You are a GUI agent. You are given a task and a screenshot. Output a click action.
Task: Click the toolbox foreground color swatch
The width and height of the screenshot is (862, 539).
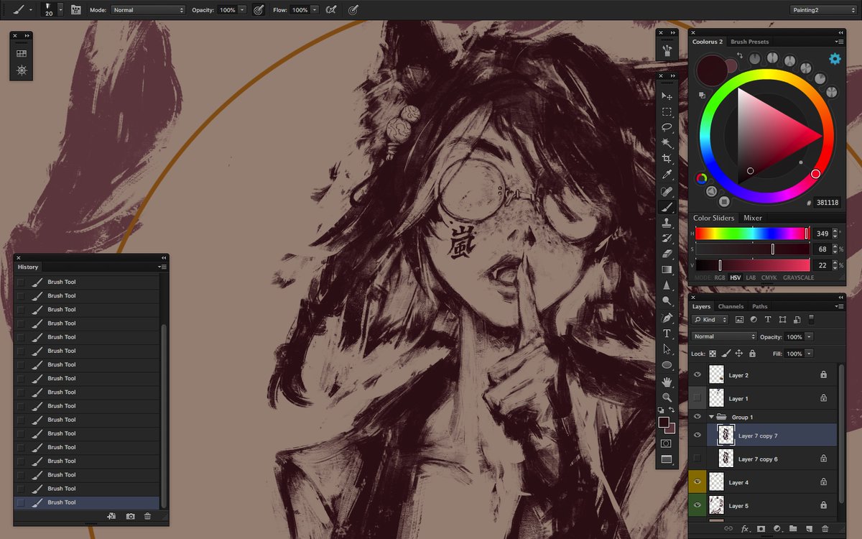(664, 423)
